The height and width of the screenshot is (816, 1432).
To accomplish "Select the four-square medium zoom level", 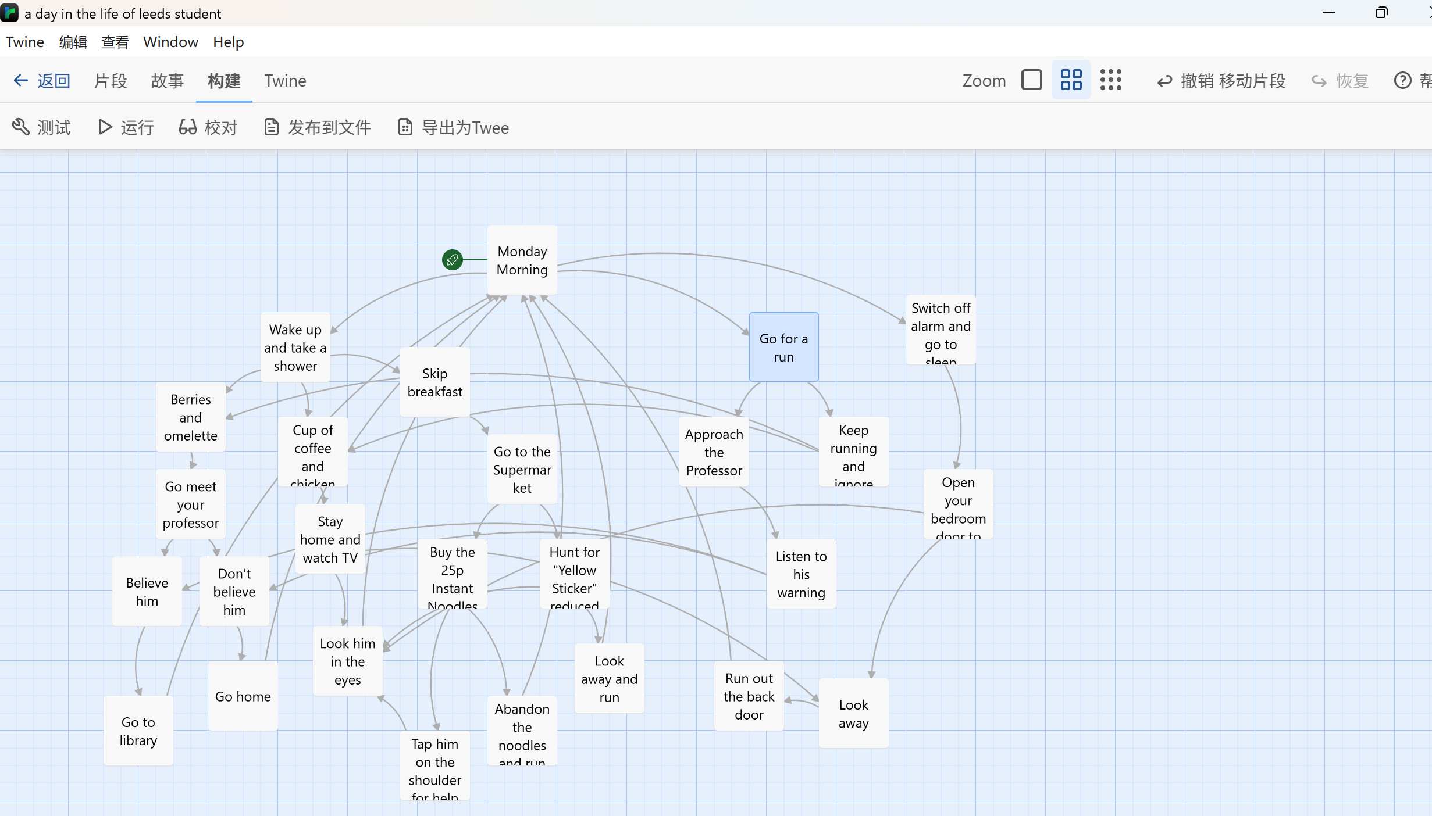I will (x=1071, y=80).
